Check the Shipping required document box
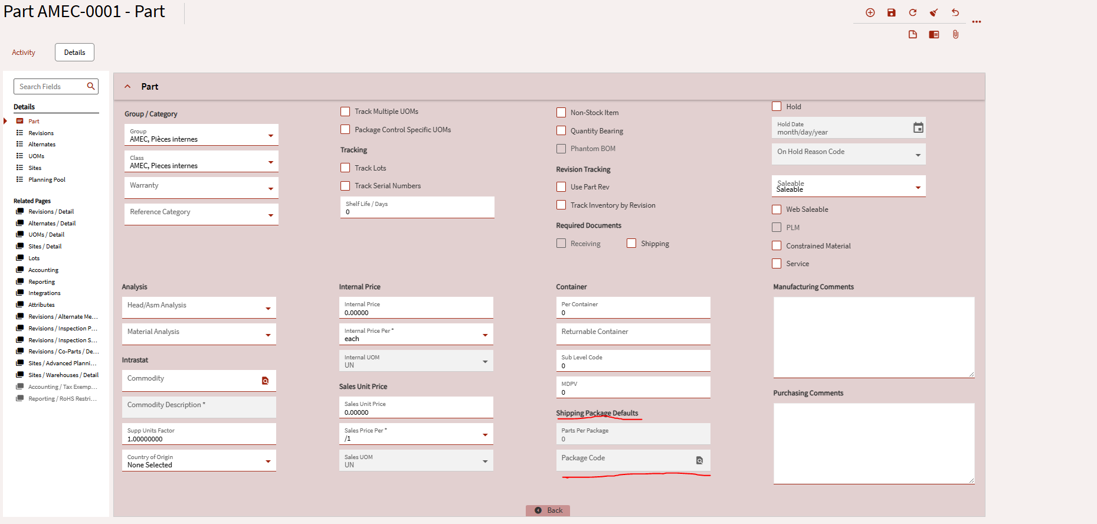Screen dimensions: 1097x524 pyautogui.click(x=631, y=243)
